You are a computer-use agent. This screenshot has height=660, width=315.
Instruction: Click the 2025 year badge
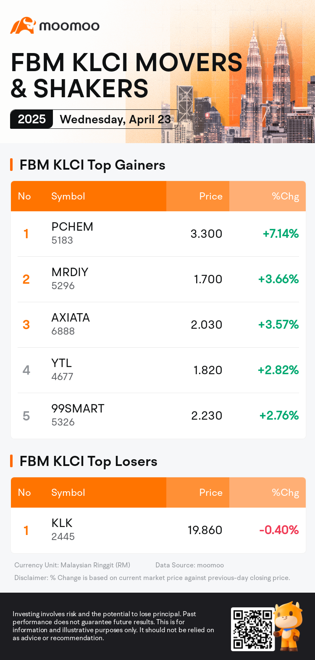click(31, 119)
